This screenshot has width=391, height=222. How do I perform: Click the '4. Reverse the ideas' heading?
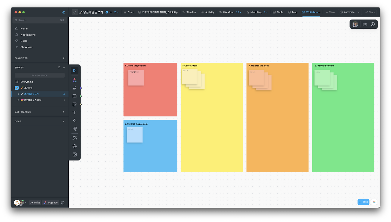[259, 66]
